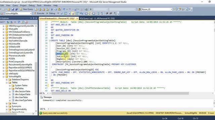Click the Save All icon in toolbar
The image size is (215, 120).
16,9
